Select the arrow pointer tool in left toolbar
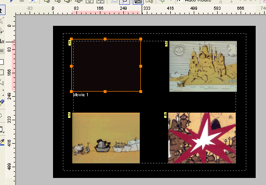Viewport: 266px width, 185px height. point(1,10)
